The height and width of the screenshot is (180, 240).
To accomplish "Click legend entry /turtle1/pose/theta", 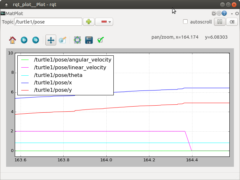I will click(58, 75).
